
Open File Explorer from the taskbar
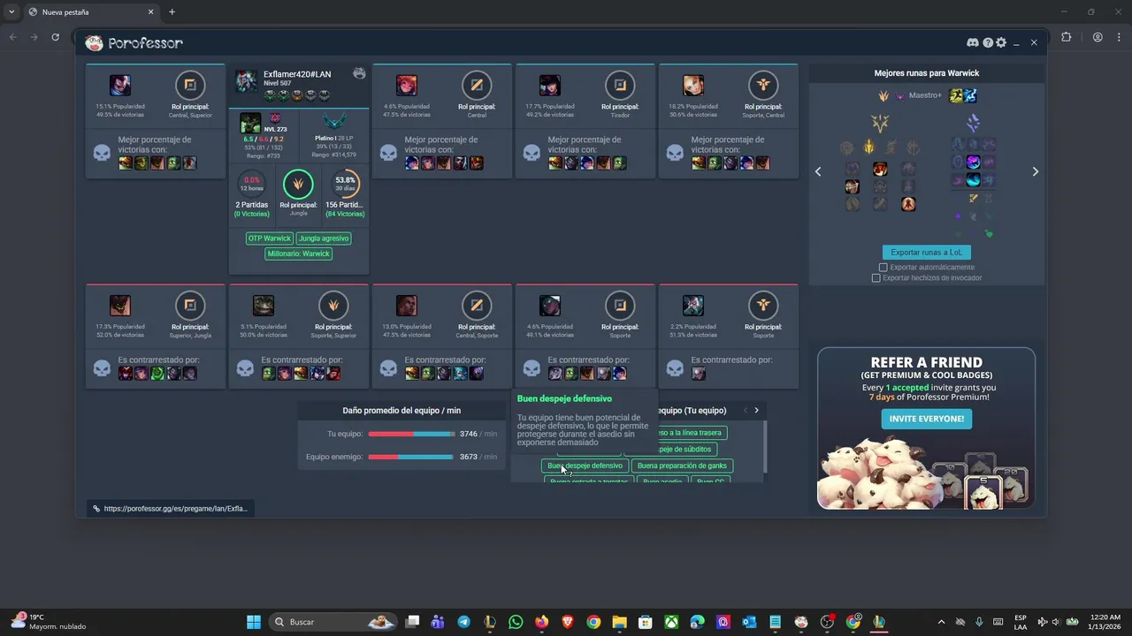619,622
